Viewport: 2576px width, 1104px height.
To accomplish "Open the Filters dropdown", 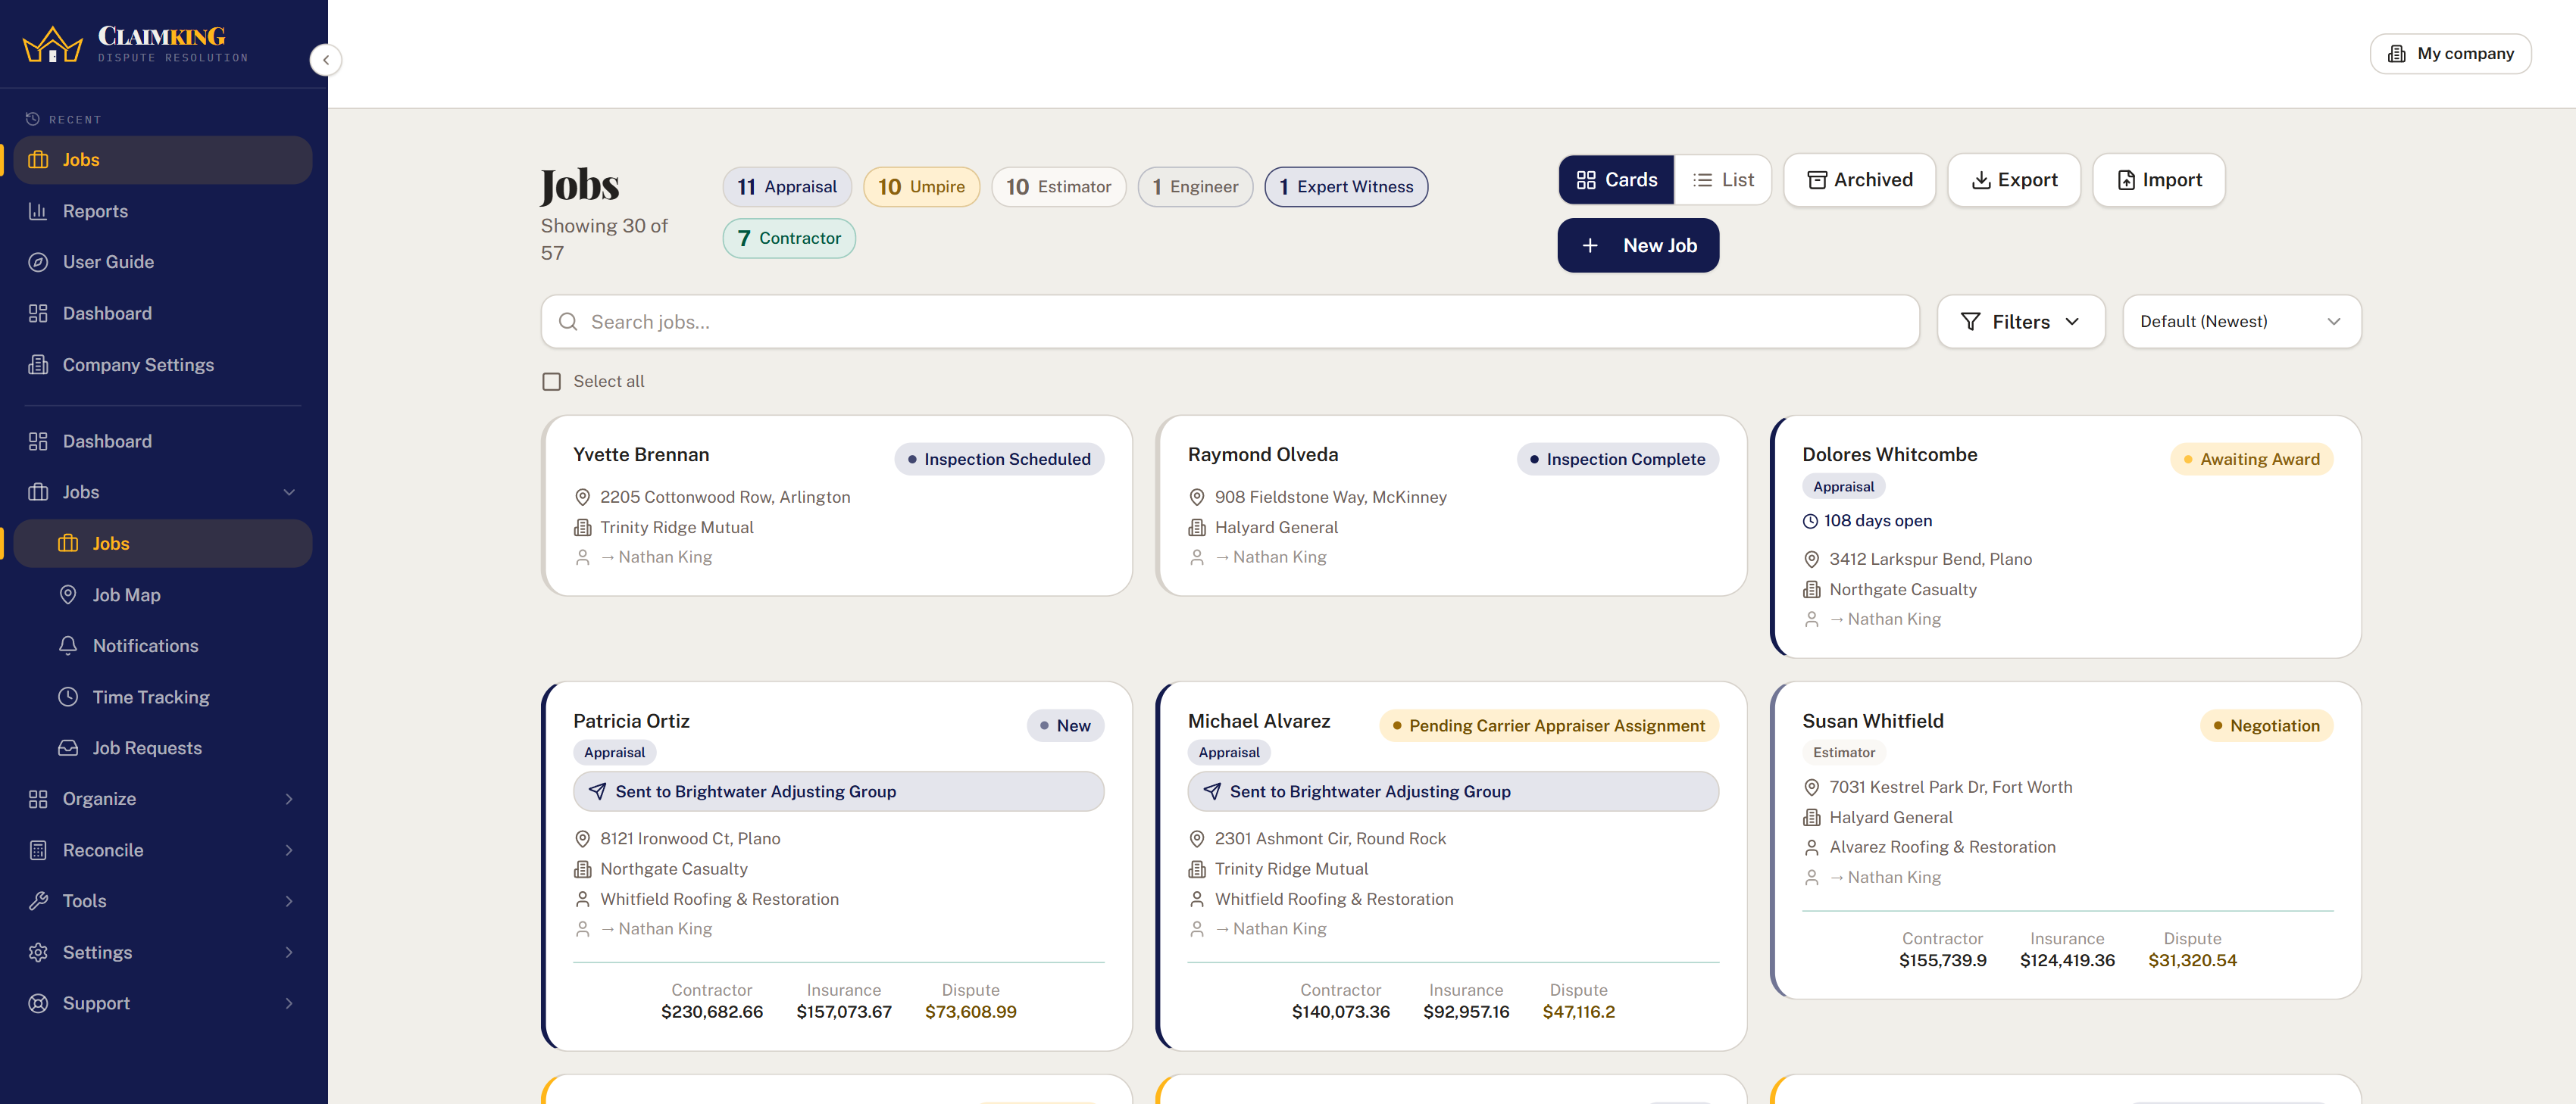I will pos(2020,322).
